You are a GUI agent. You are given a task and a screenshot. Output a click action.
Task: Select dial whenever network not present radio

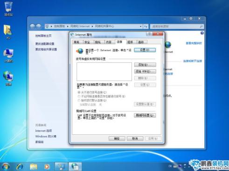[x=79, y=96]
